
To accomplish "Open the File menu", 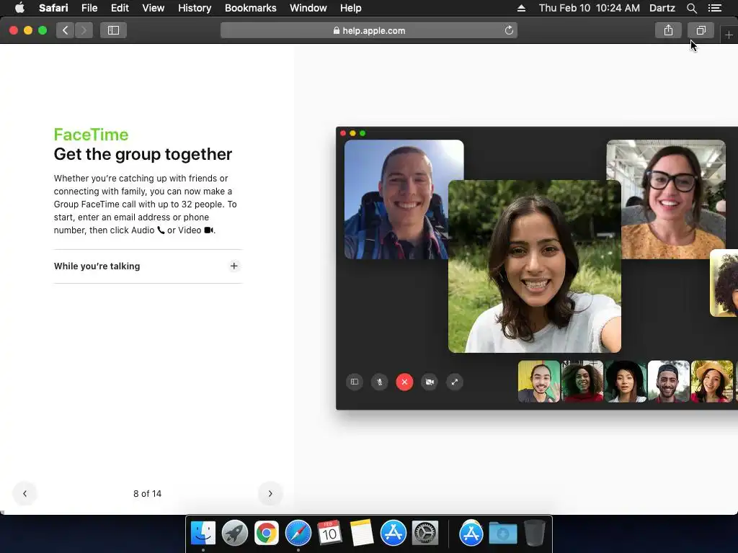I will (89, 8).
